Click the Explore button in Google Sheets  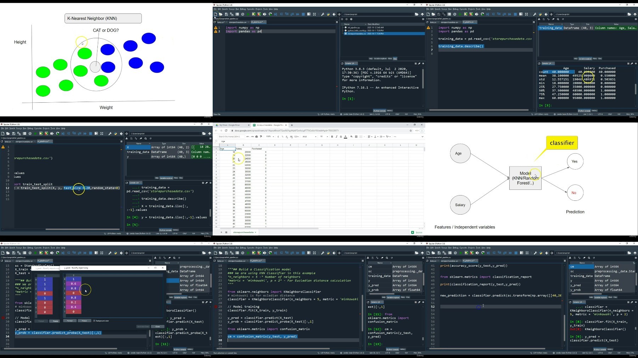[x=417, y=232]
